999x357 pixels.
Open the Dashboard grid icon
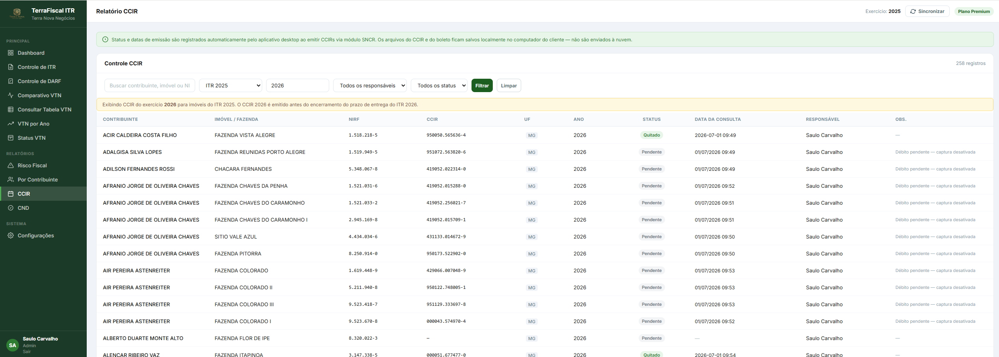(x=11, y=53)
